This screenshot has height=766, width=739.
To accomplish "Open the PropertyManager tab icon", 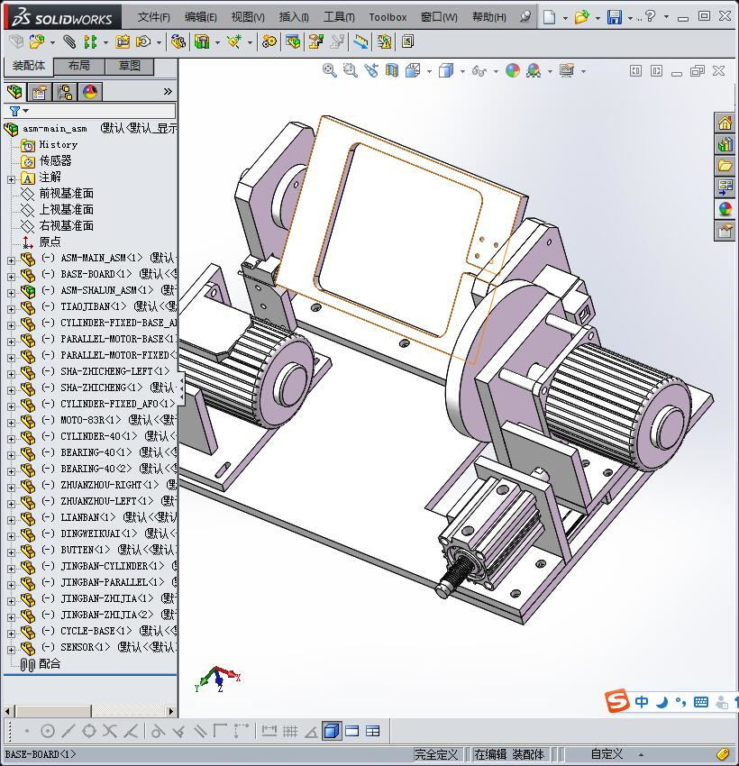I will click(x=39, y=91).
